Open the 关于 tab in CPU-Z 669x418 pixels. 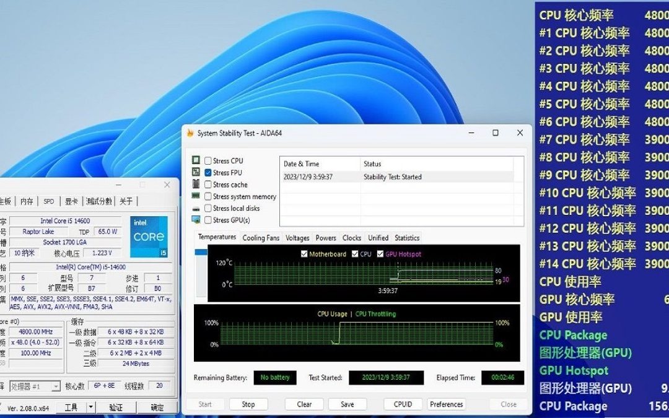(x=126, y=201)
